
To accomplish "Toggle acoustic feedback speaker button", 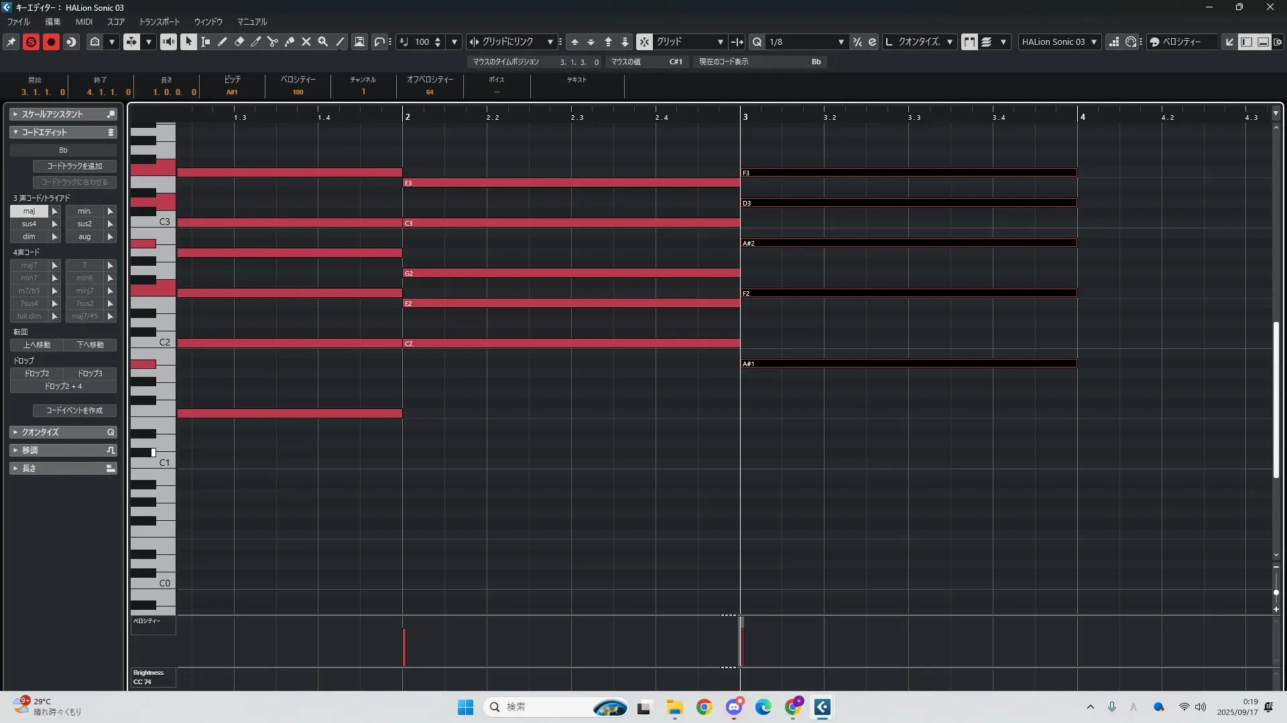I will (x=168, y=42).
